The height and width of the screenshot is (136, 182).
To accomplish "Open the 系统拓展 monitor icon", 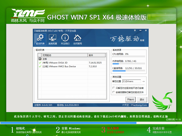I will coord(52,39).
